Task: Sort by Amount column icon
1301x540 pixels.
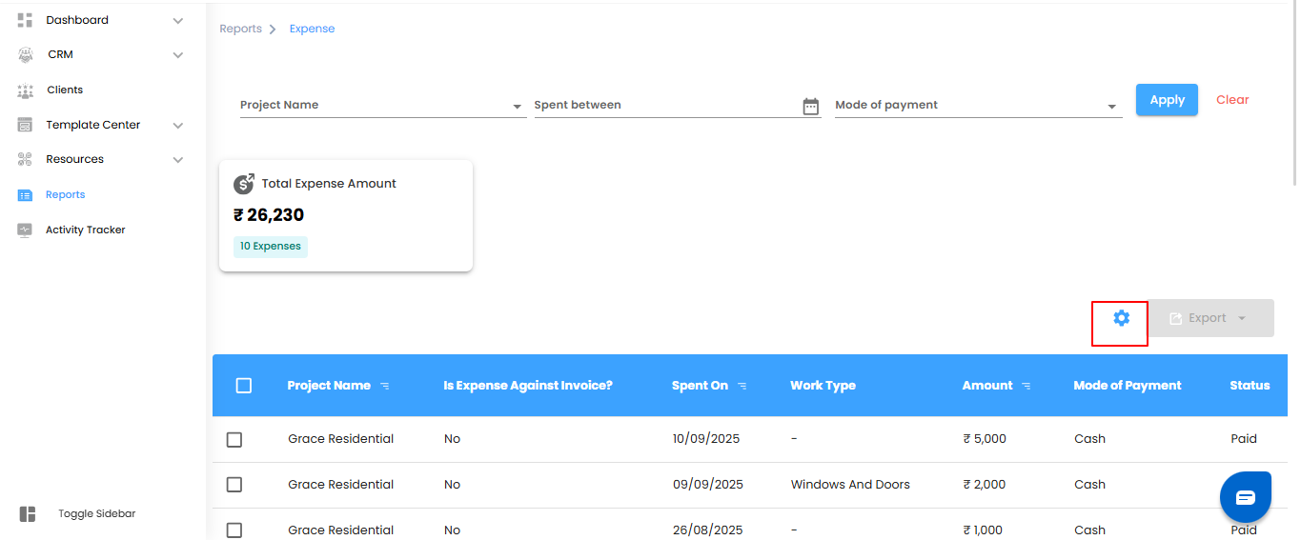Action: [1027, 387]
